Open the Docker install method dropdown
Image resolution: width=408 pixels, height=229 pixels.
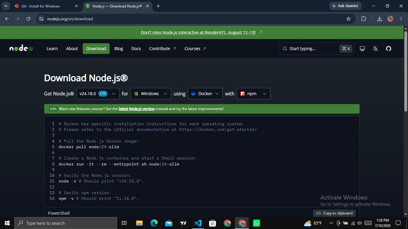click(205, 94)
